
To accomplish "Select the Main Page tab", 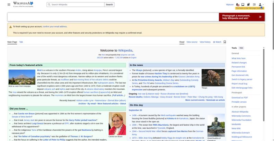I will click(x=12, y=42).
